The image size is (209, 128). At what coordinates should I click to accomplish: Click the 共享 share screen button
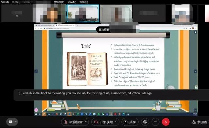[x=130, y=122]
